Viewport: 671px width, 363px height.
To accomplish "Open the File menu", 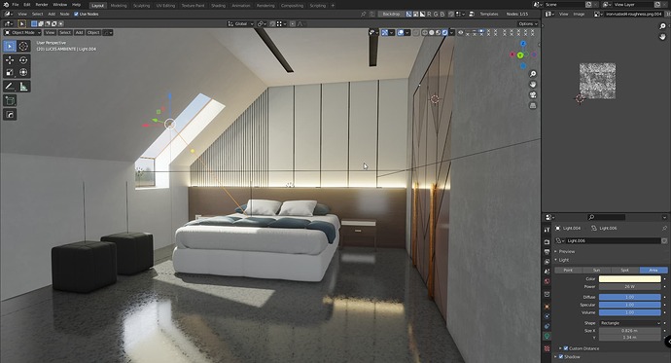I will point(15,5).
